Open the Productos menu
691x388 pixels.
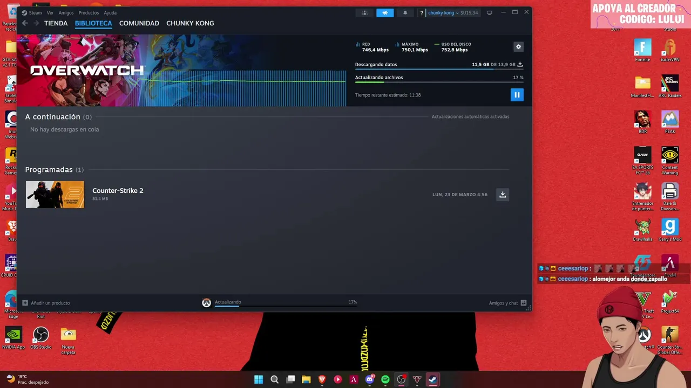(x=89, y=12)
